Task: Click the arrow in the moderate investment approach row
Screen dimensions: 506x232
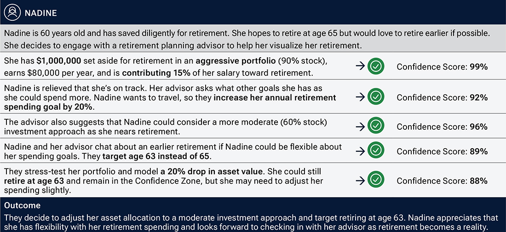Action: click(360, 127)
